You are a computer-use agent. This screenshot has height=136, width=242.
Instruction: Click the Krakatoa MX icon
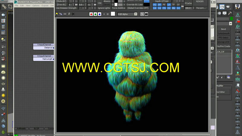pos(238,79)
